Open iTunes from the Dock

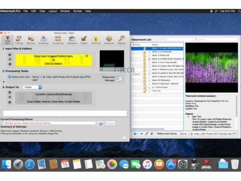(x=147, y=164)
